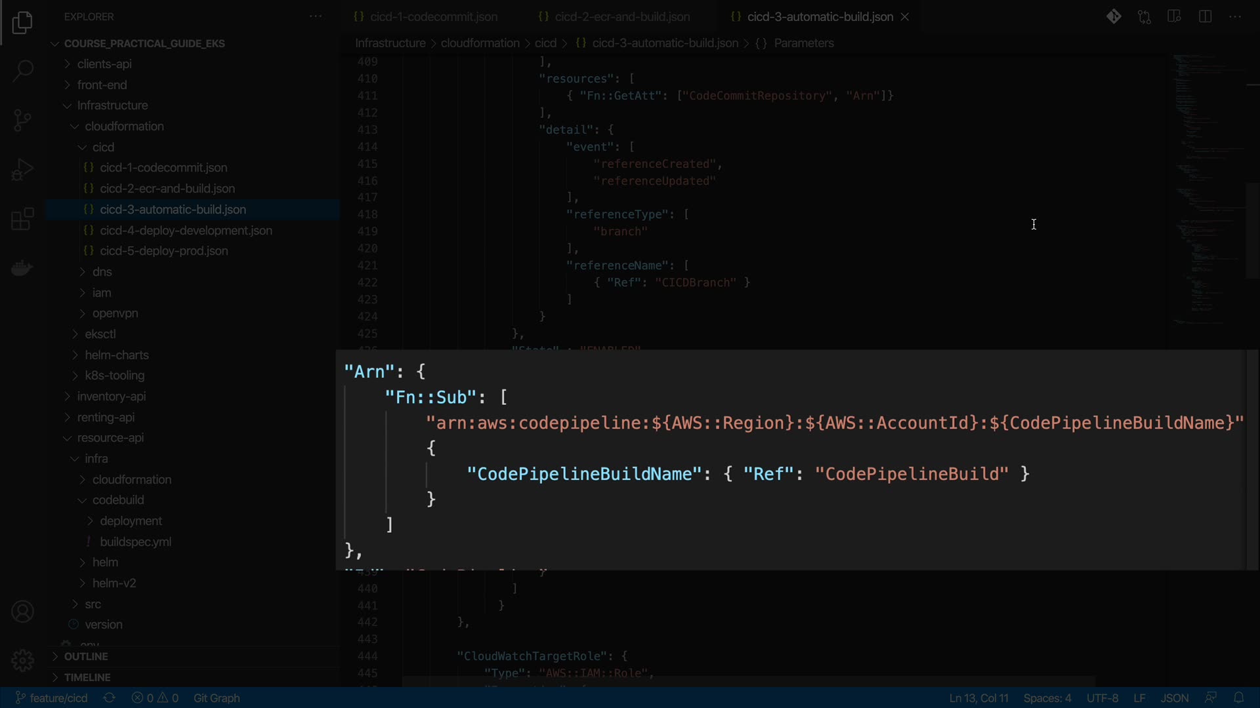Open the Manage settings gear
1260x708 pixels.
[23, 660]
